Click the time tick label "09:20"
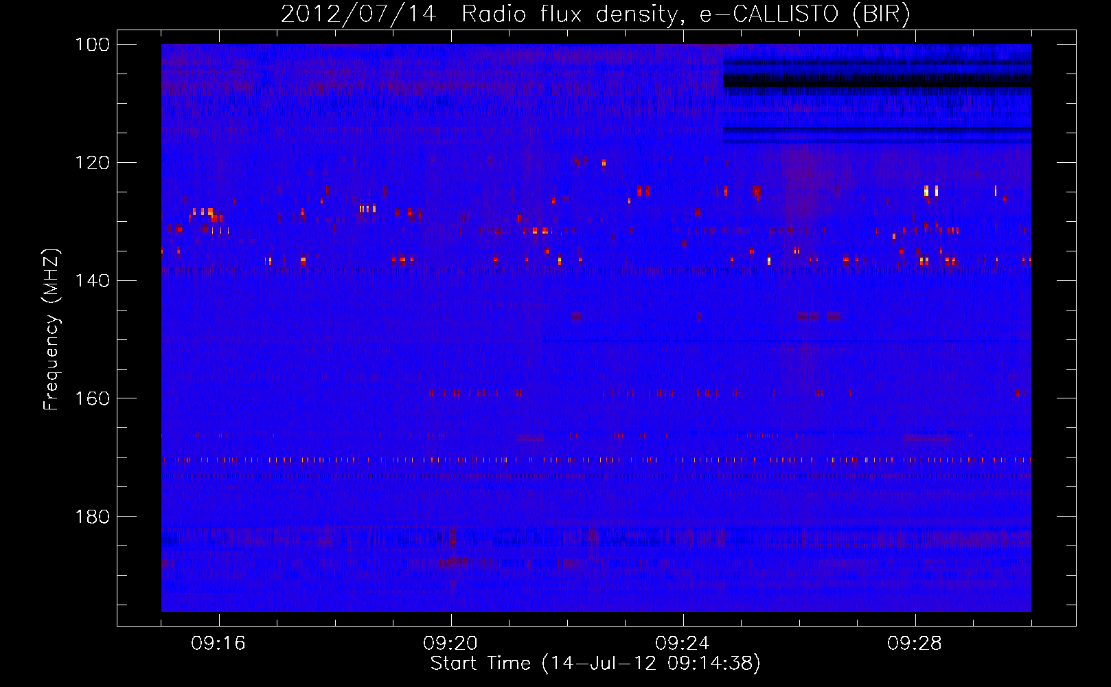The width and height of the screenshot is (1111, 687). (450, 644)
